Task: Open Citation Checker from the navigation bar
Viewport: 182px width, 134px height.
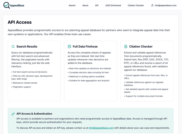Action: point(136,5)
